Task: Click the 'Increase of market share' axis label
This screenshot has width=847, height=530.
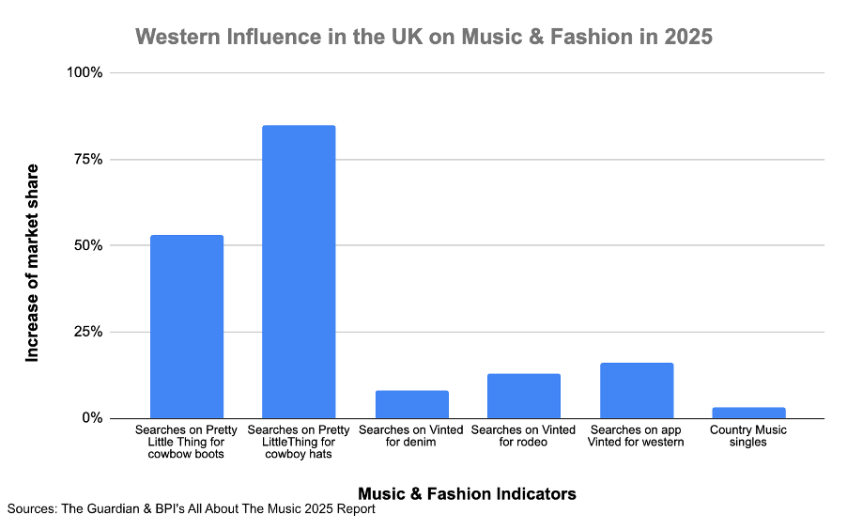Action: tap(32, 263)
